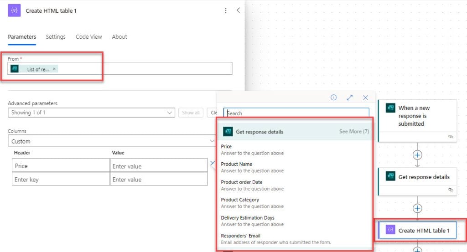Delete the Price row with X icon

coord(213,163)
